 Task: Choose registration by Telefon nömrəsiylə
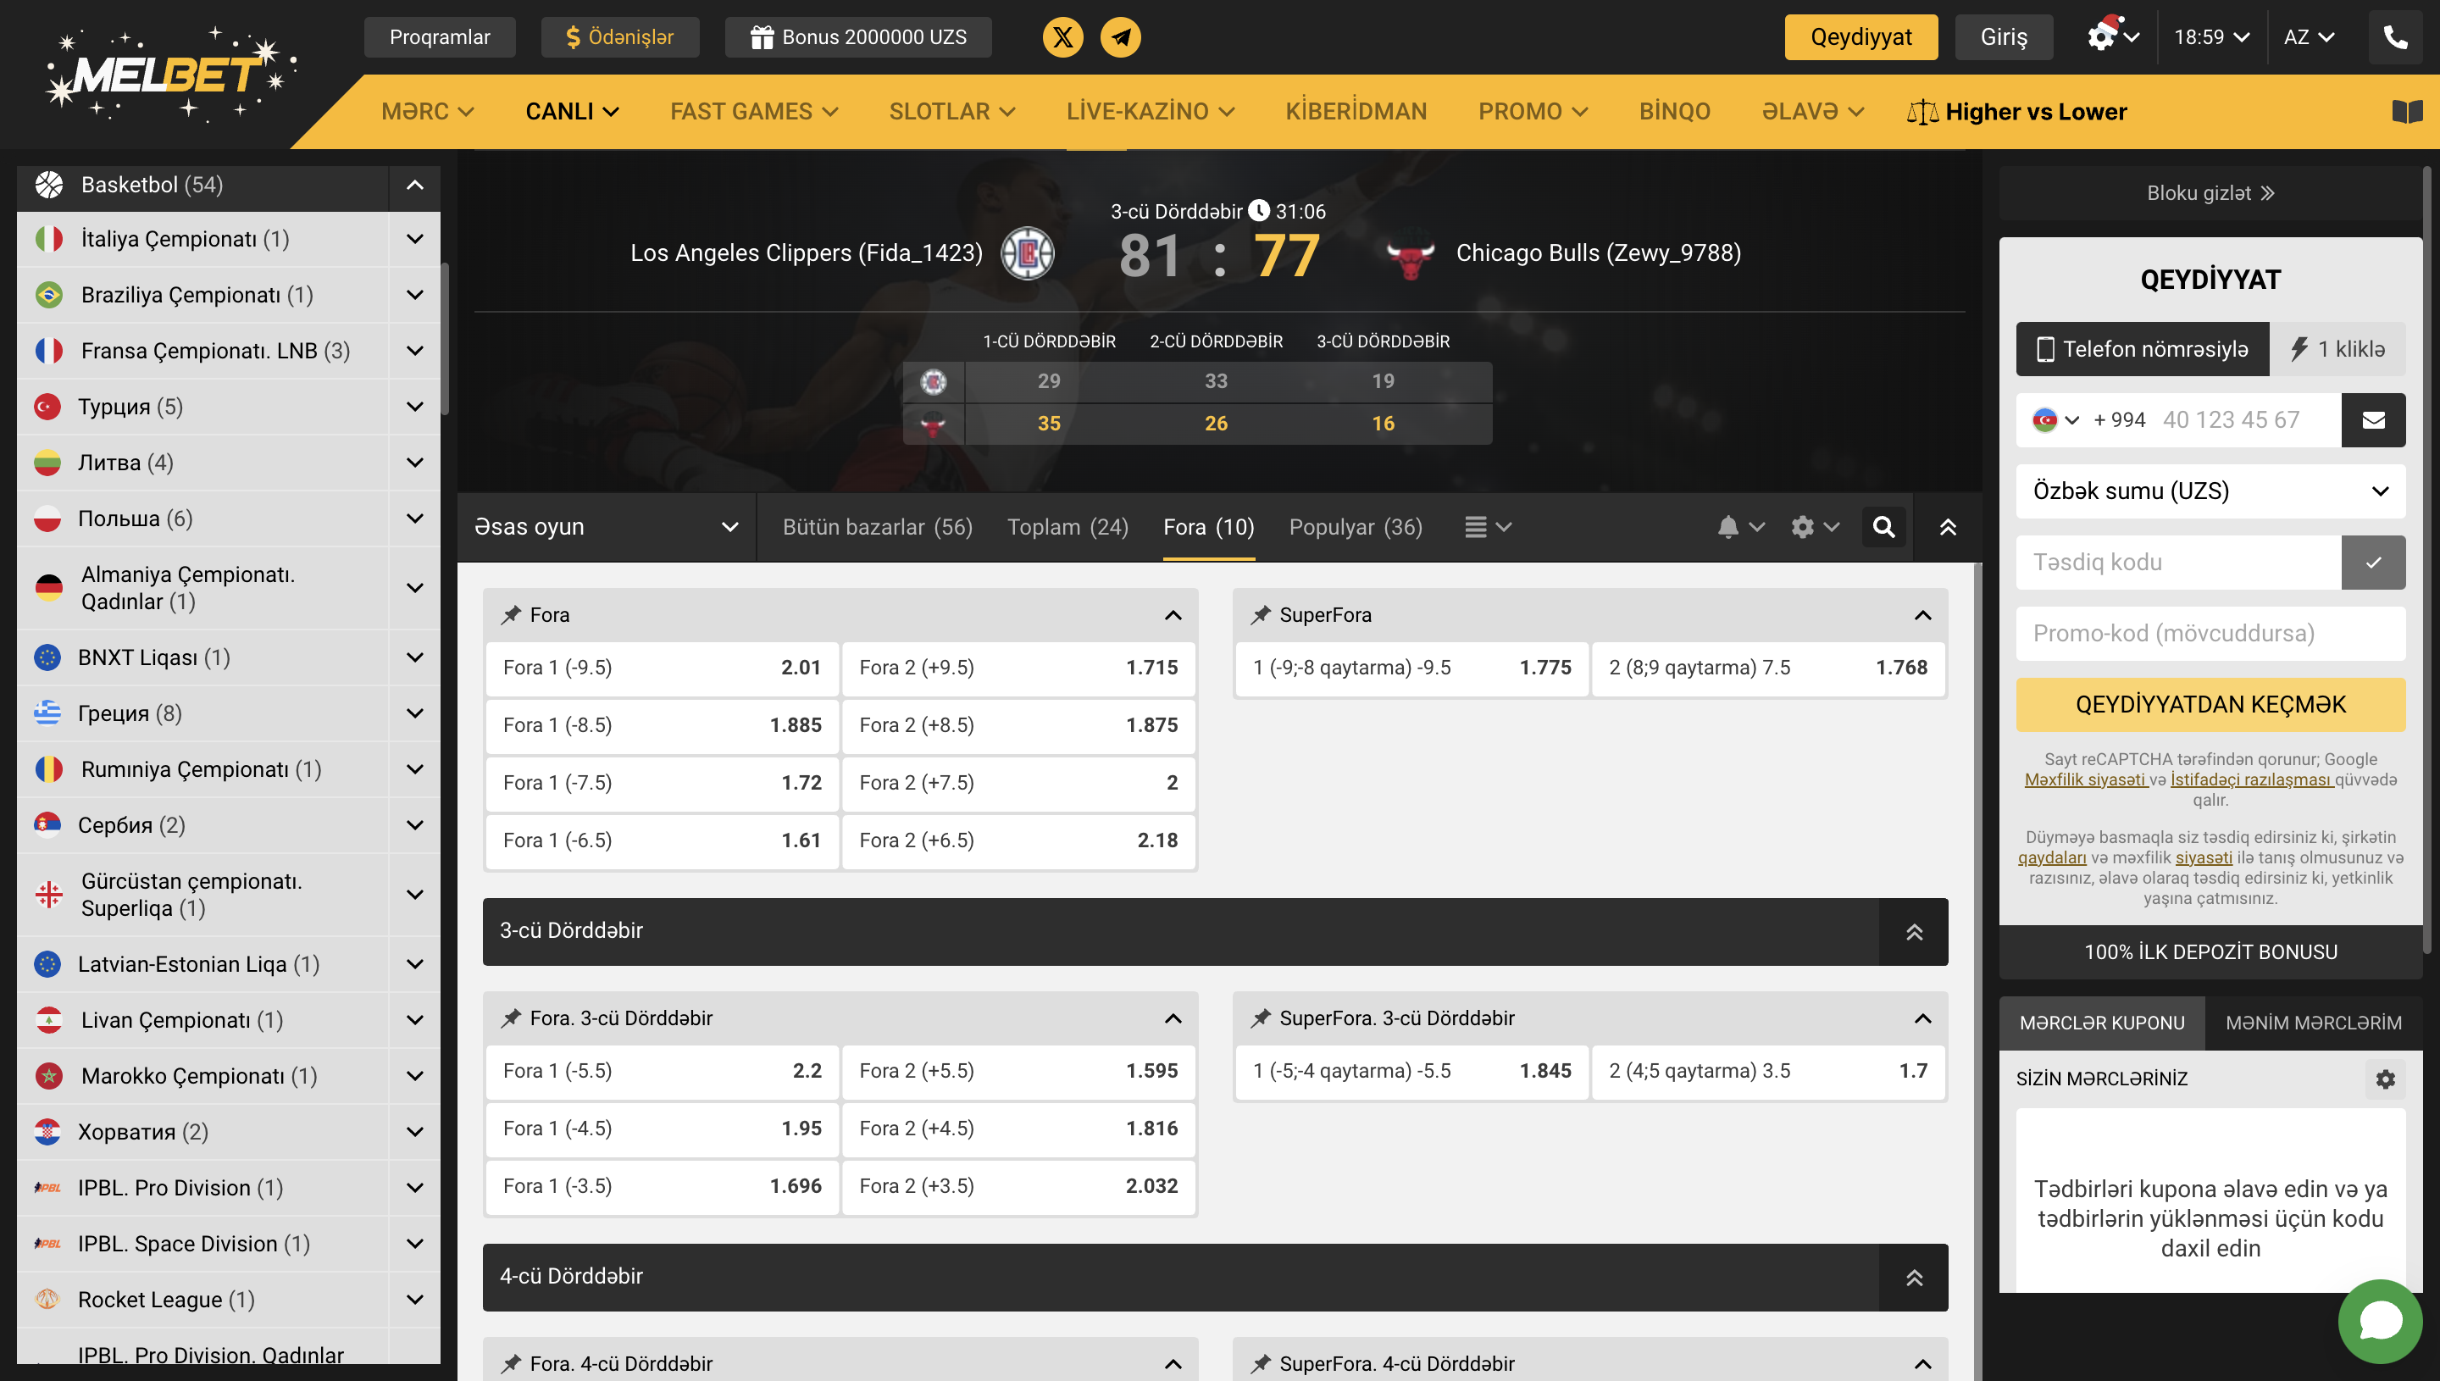[2141, 349]
